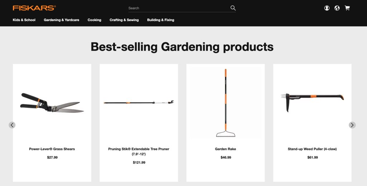Click the Fiskars logo
367x186 pixels.
pos(34,8)
